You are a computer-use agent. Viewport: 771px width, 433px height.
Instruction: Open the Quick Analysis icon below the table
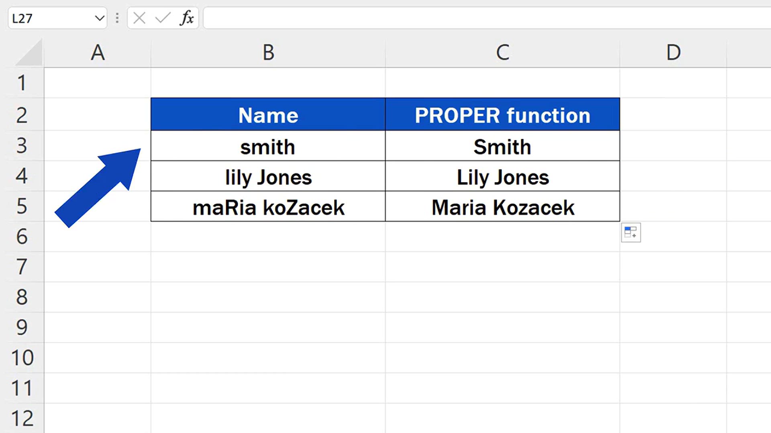click(x=631, y=233)
